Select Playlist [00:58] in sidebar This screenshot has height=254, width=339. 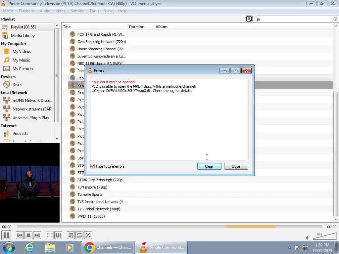(27, 27)
